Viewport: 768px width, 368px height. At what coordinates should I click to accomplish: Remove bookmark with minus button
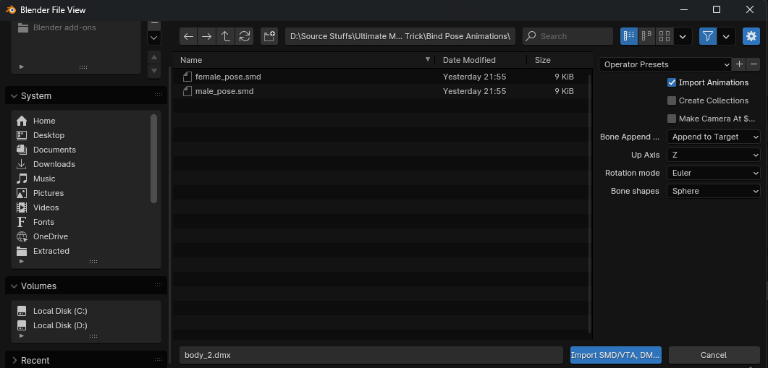(x=154, y=23)
